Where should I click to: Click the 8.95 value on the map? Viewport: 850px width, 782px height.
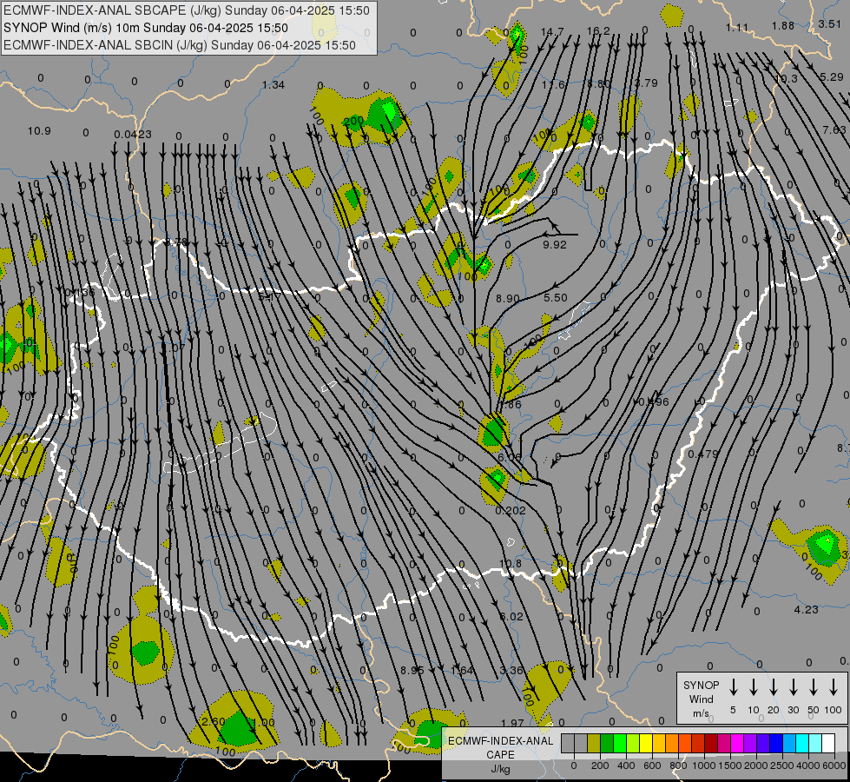click(x=412, y=670)
